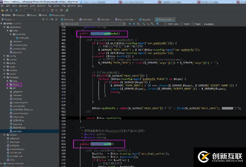
Task: Click the think breadcrumb in navigation bar
Action: pyautogui.click(x=43, y=15)
